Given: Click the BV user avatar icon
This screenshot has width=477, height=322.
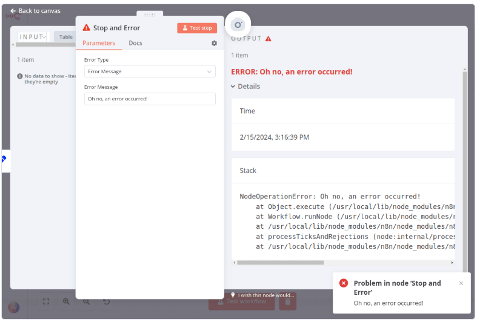Looking at the screenshot, I should click(14, 307).
